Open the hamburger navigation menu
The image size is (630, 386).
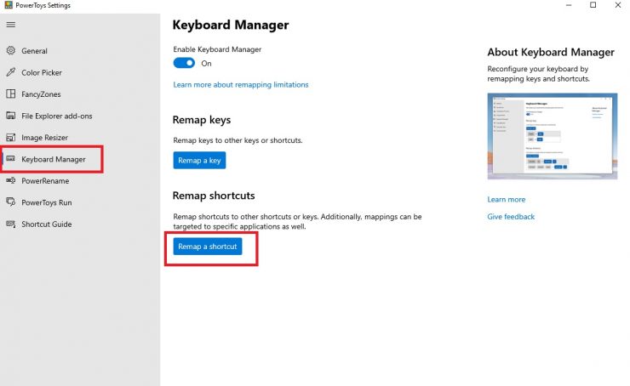tap(11, 25)
